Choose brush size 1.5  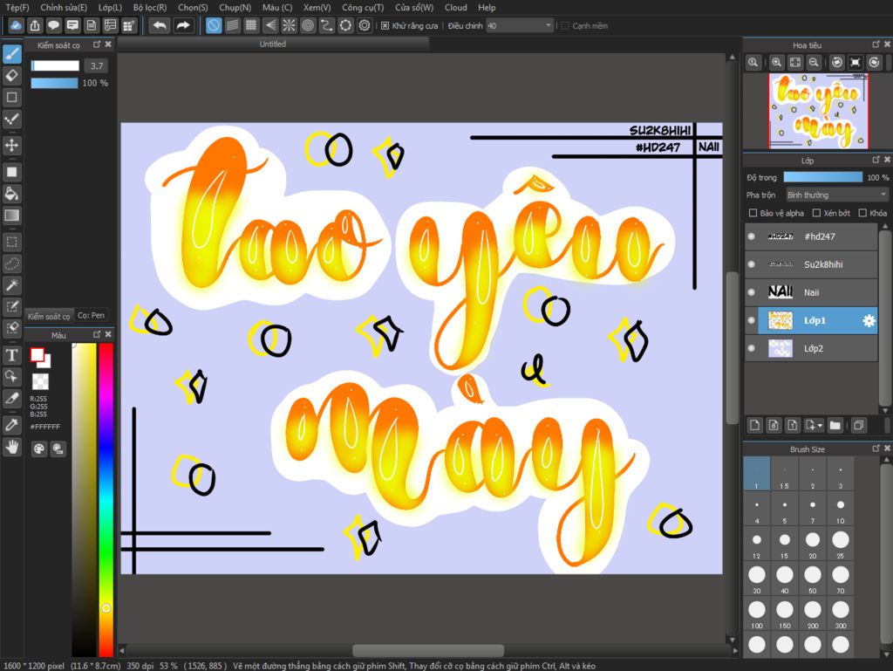[x=784, y=473]
